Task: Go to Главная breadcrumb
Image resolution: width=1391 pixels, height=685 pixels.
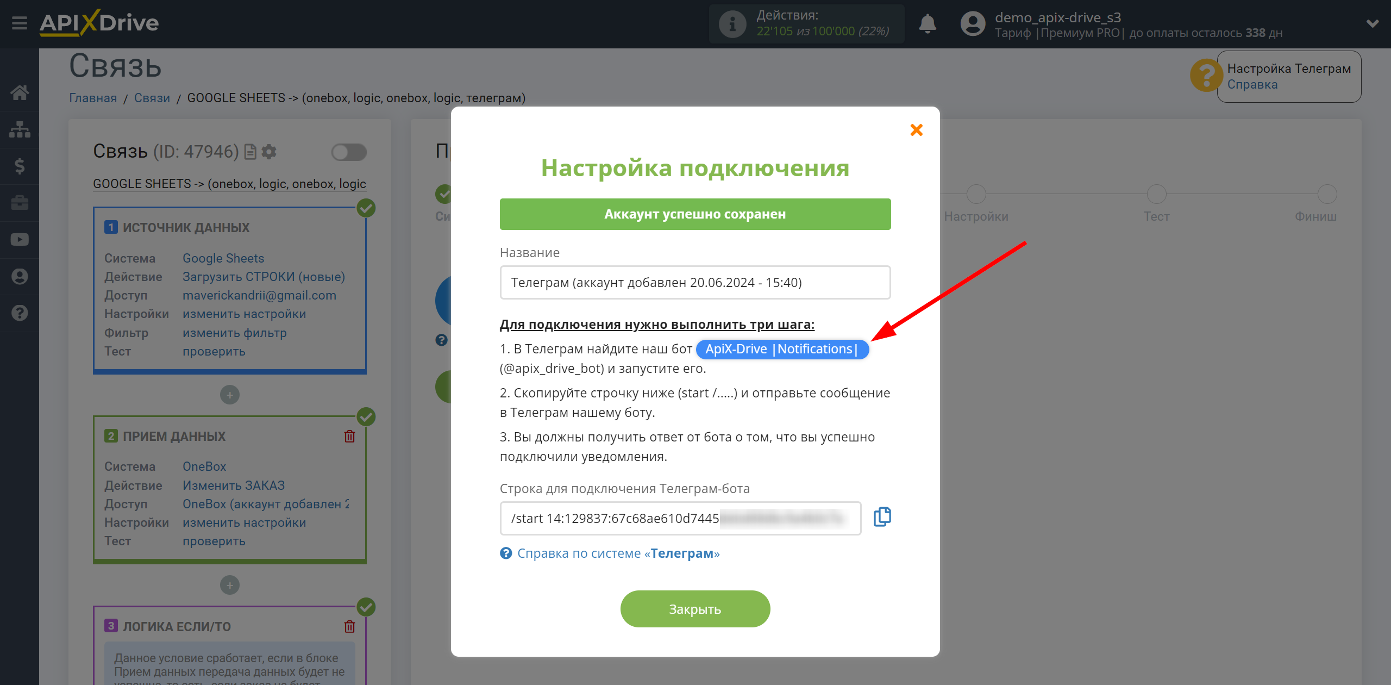Action: [93, 98]
